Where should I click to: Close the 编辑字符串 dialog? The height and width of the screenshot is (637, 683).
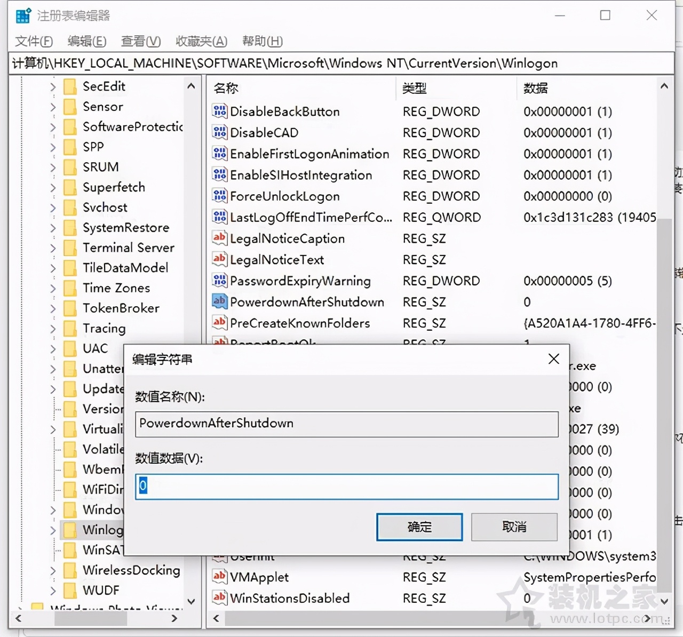click(x=554, y=359)
